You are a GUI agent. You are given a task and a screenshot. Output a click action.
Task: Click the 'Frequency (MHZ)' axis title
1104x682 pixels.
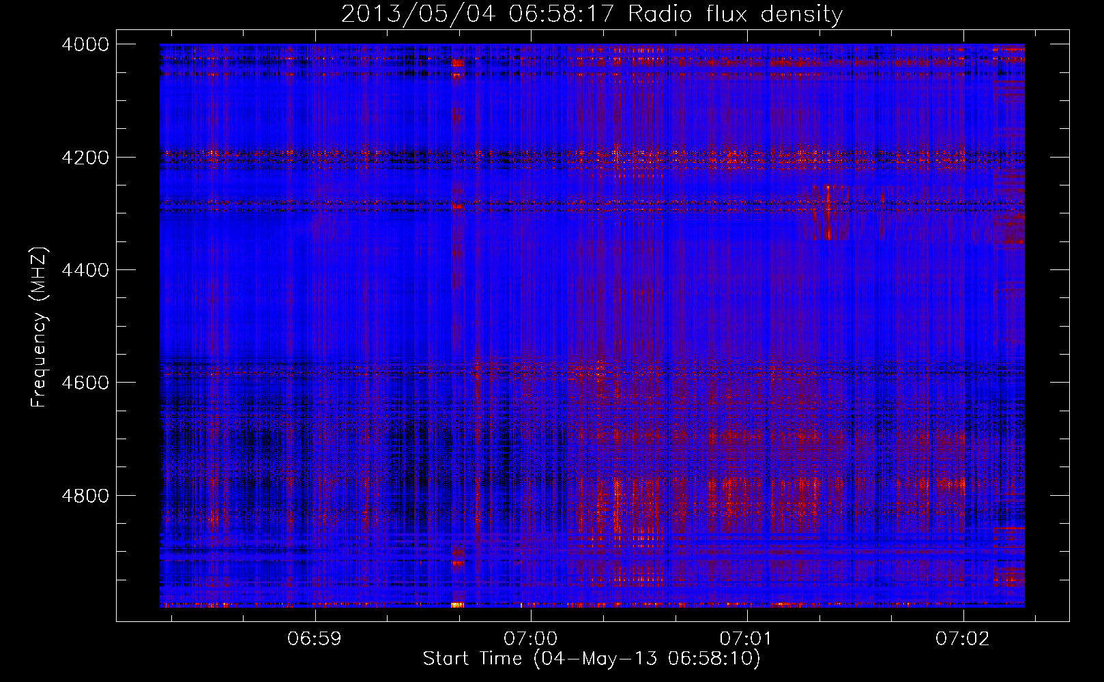[40, 327]
